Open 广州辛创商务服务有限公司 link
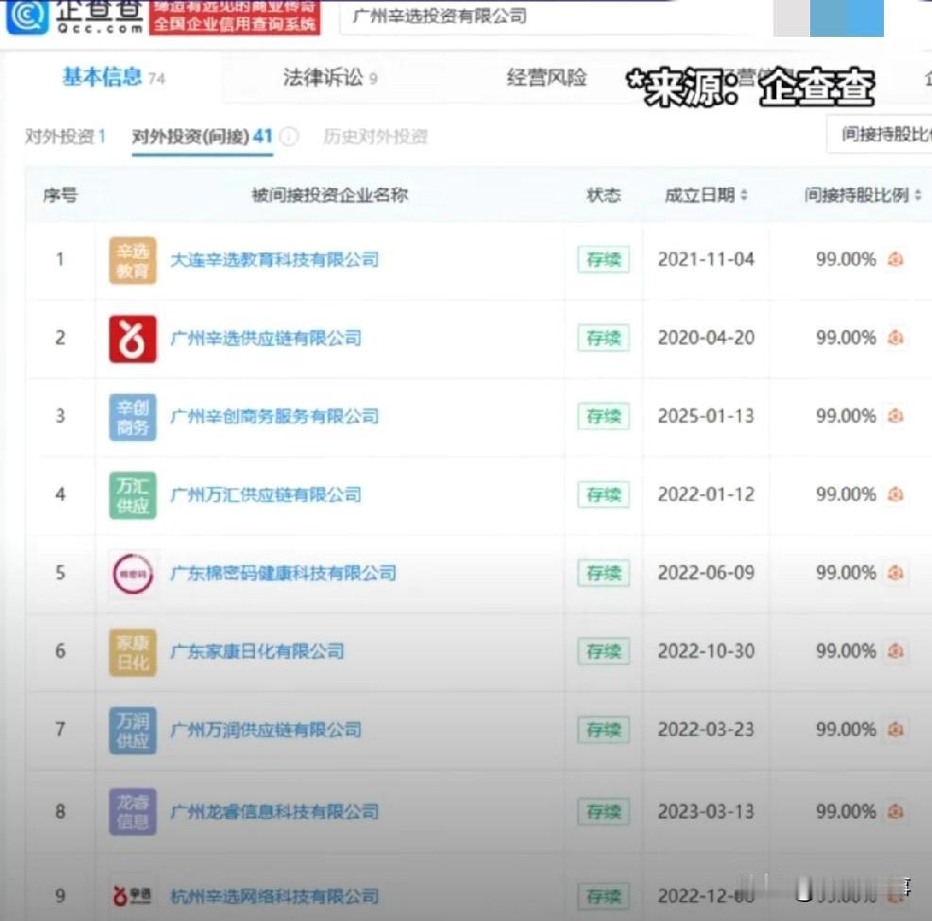932x921 pixels. coord(275,417)
